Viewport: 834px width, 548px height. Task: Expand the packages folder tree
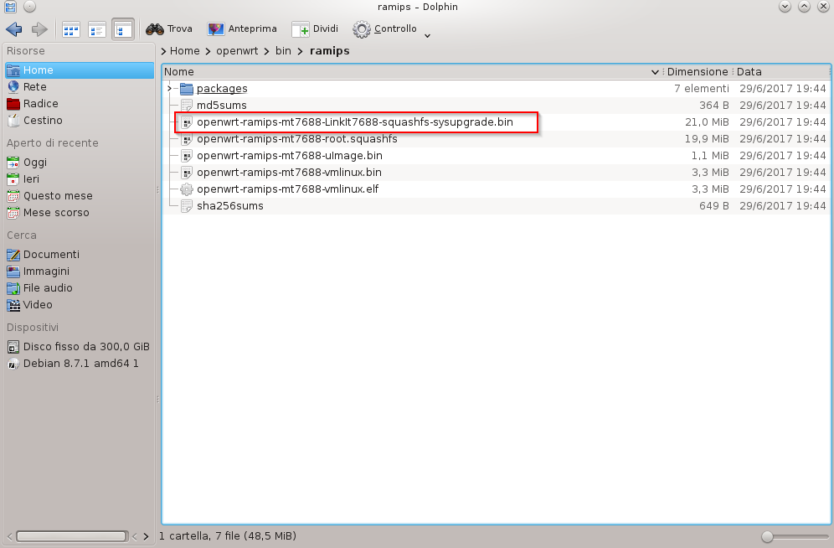point(169,88)
